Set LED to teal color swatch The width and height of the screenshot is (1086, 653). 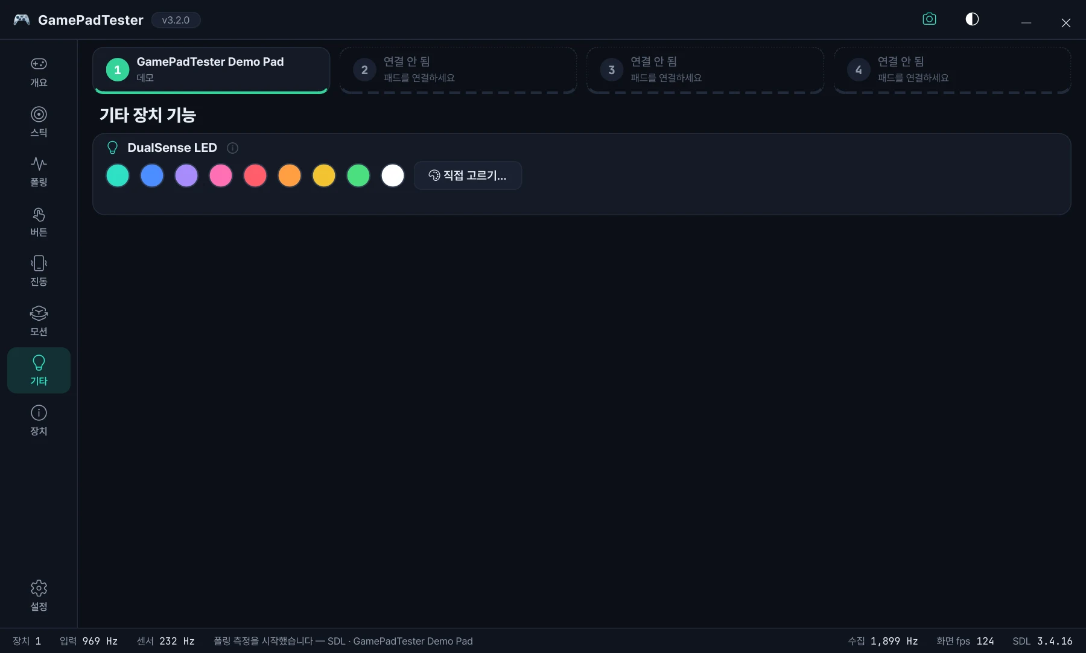118,175
